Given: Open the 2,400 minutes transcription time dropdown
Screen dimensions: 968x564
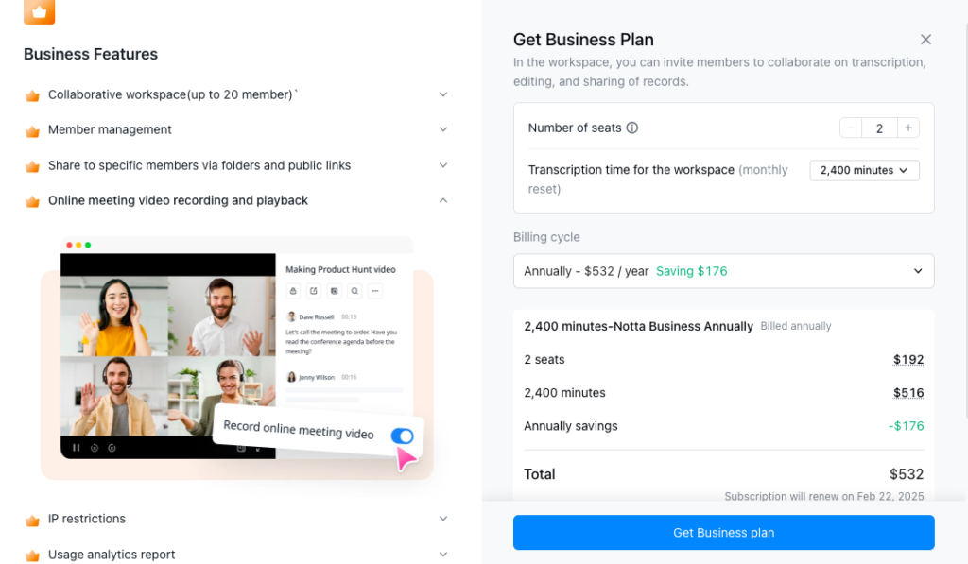Looking at the screenshot, I should (x=864, y=170).
